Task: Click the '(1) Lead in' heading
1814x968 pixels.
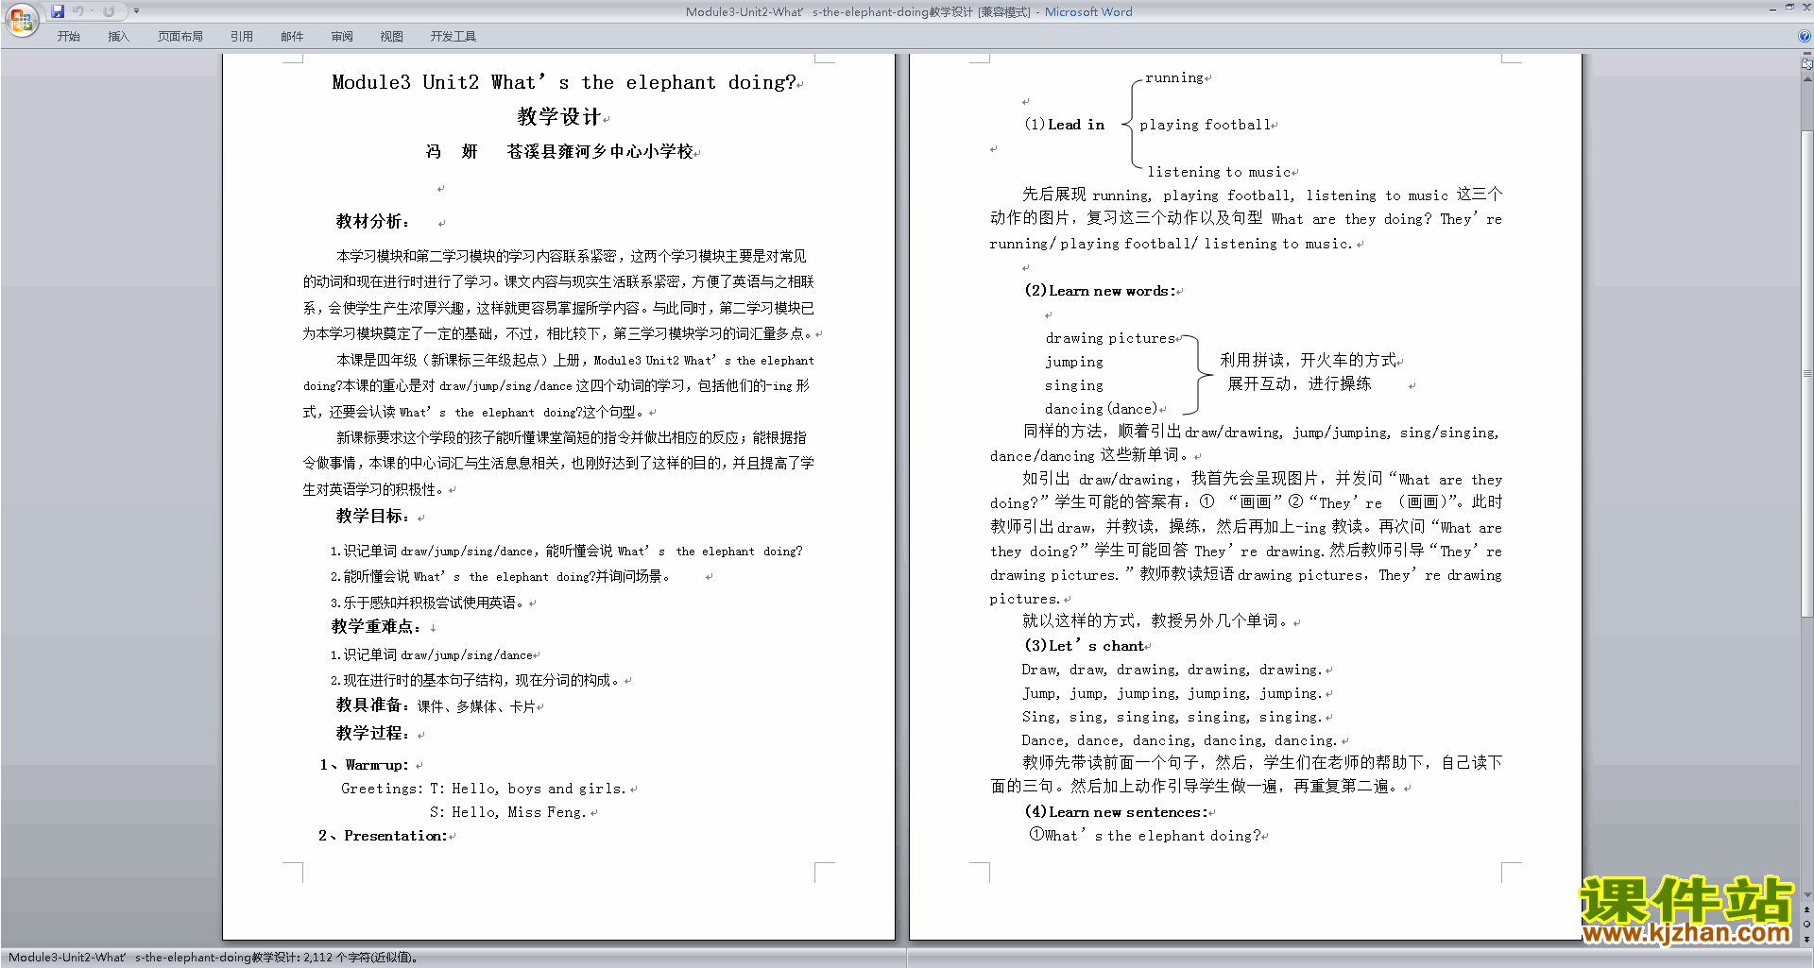Action: coord(1064,125)
